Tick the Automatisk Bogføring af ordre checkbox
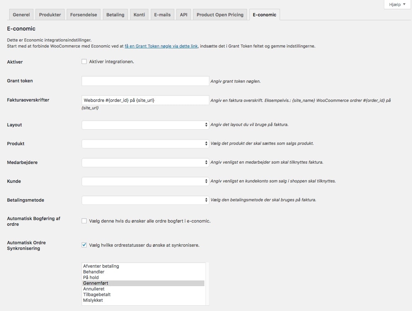This screenshot has height=311, width=412. coord(84,221)
